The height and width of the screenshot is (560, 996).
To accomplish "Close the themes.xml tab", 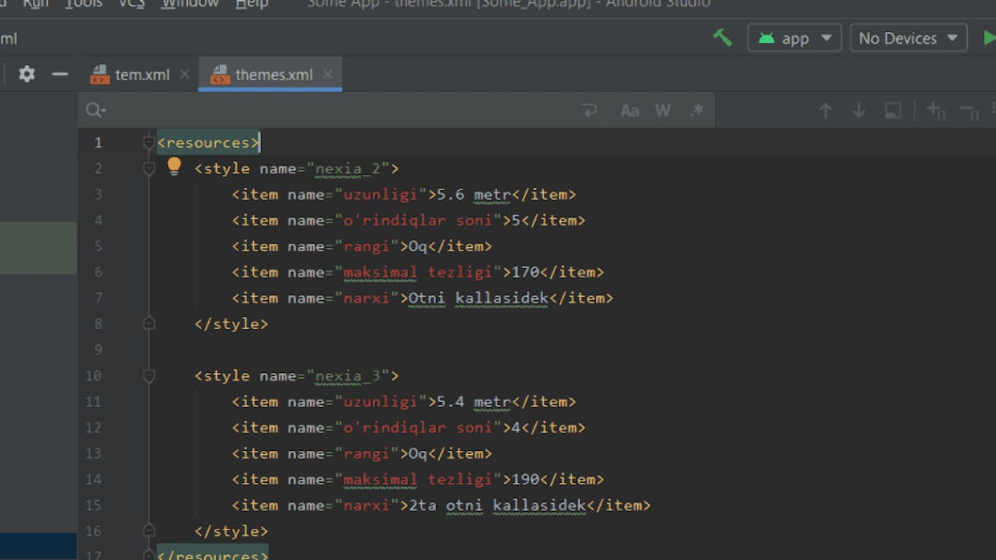I will point(328,74).
